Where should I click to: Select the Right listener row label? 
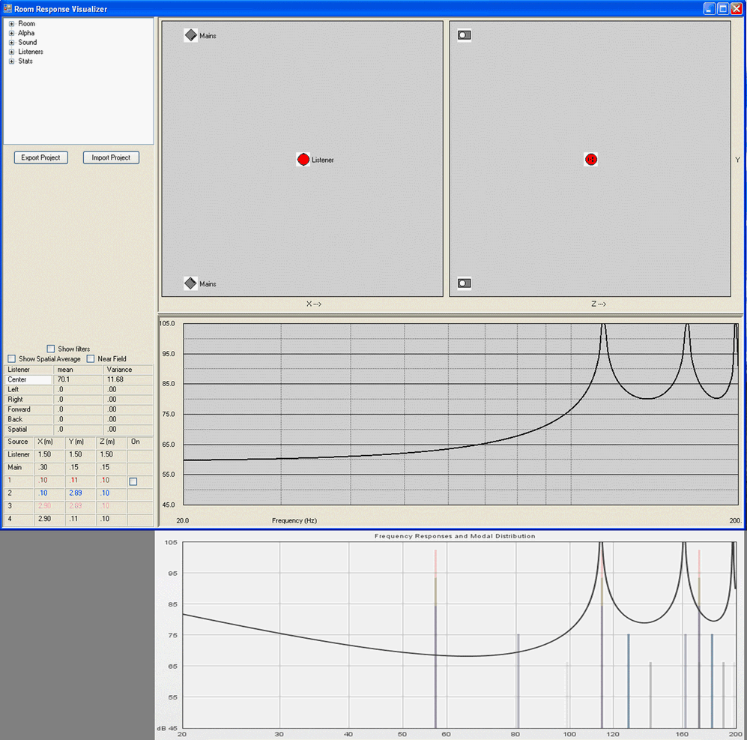coord(15,400)
